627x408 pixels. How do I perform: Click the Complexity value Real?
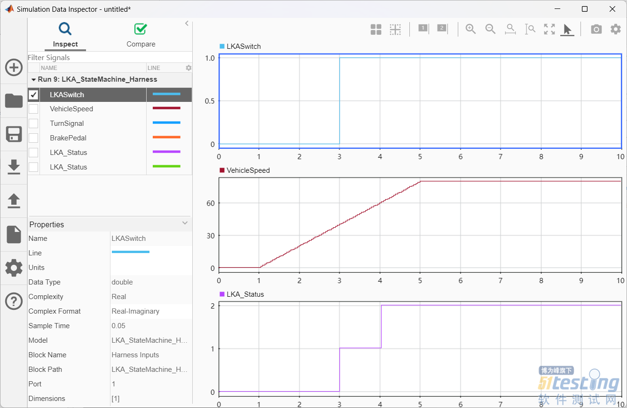(x=119, y=297)
